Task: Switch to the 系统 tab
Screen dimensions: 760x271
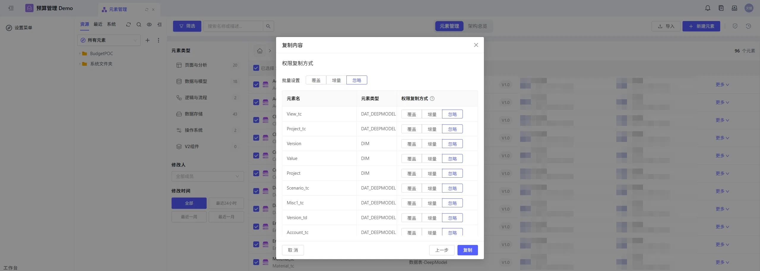Action: [111, 24]
